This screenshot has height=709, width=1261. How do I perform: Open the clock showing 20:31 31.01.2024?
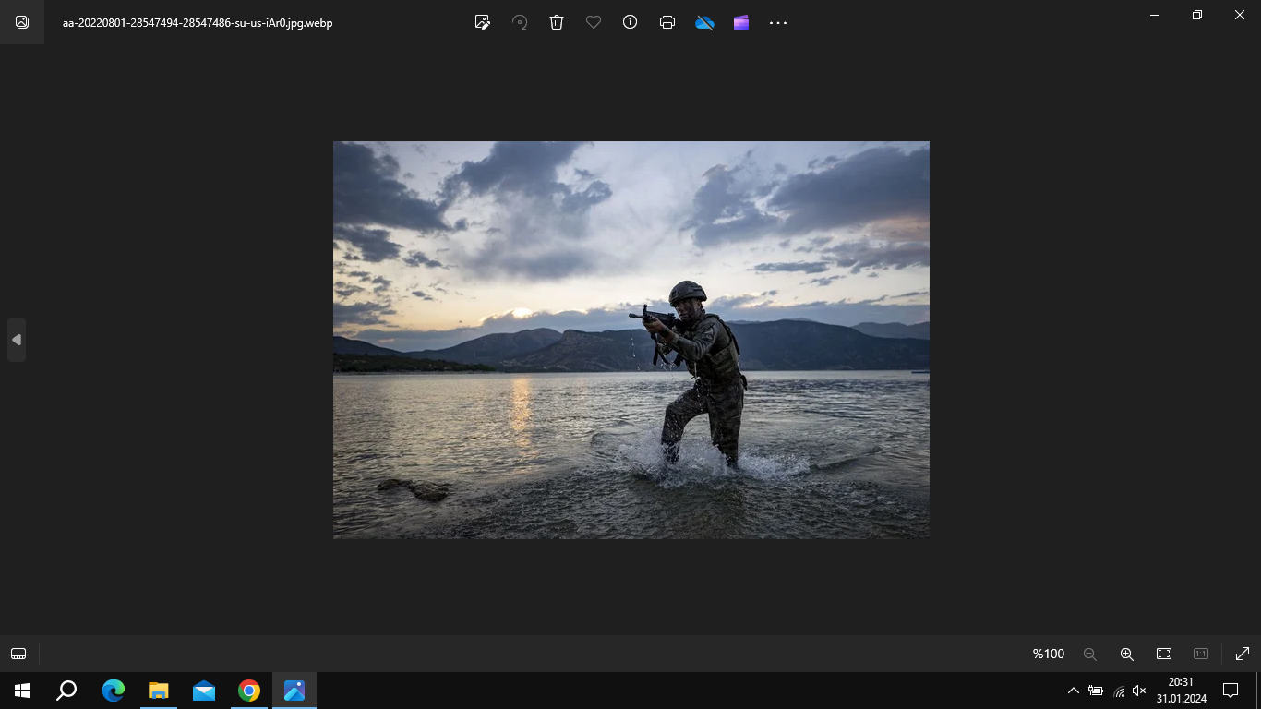(1181, 691)
